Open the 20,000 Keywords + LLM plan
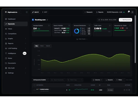 116,12
